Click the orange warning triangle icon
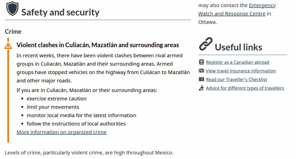This screenshot has height=159, width=296. 8,46
